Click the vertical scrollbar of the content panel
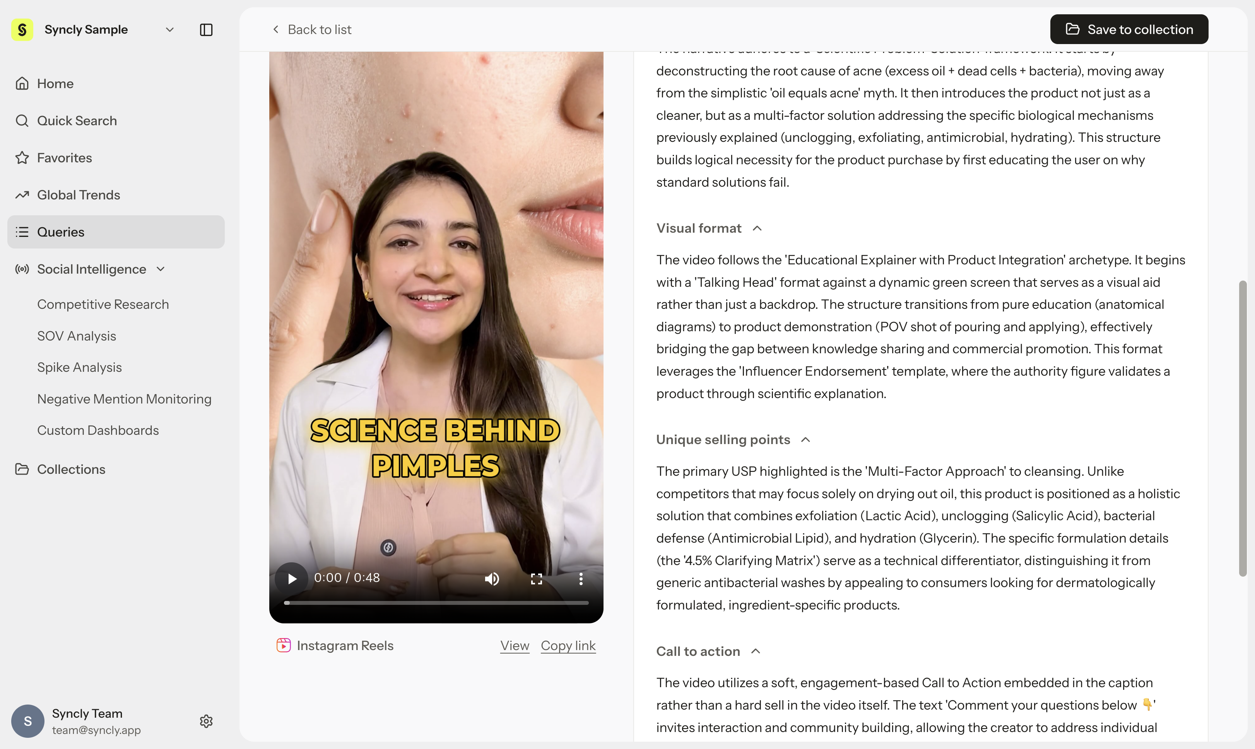 point(1243,428)
